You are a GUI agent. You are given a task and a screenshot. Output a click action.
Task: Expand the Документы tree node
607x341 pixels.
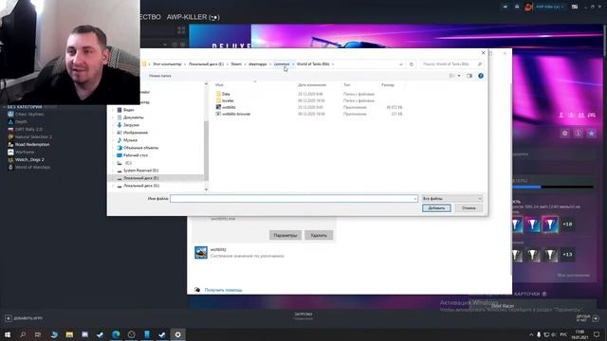(114, 117)
